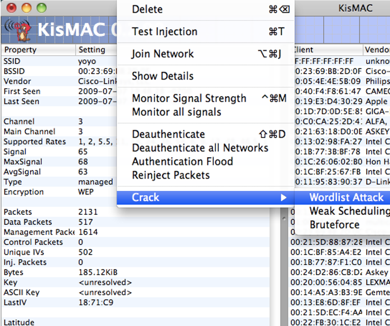390x326 pixels.
Task: Select client row 00:21:5D:88:87:28
Action: pyautogui.click(x=340, y=243)
